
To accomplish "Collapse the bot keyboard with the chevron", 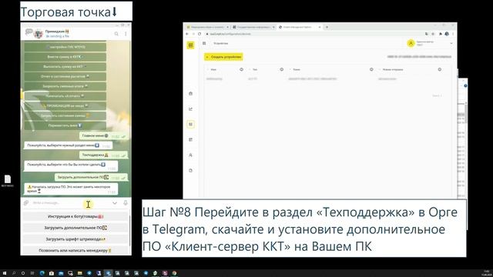I will 115,203.
